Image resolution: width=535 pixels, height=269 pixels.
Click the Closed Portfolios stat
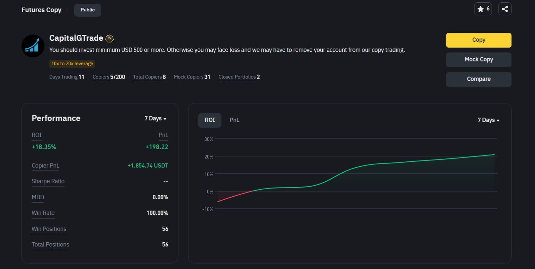[x=239, y=77]
